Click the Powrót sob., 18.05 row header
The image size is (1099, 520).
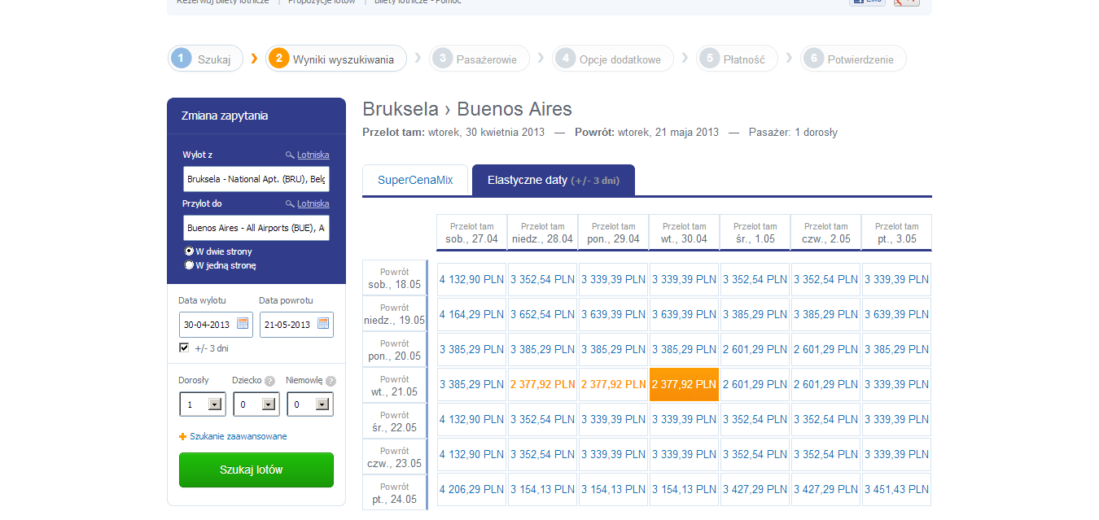(x=395, y=278)
